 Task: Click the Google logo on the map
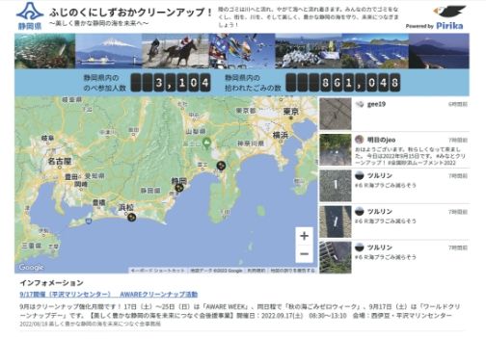tap(31, 267)
